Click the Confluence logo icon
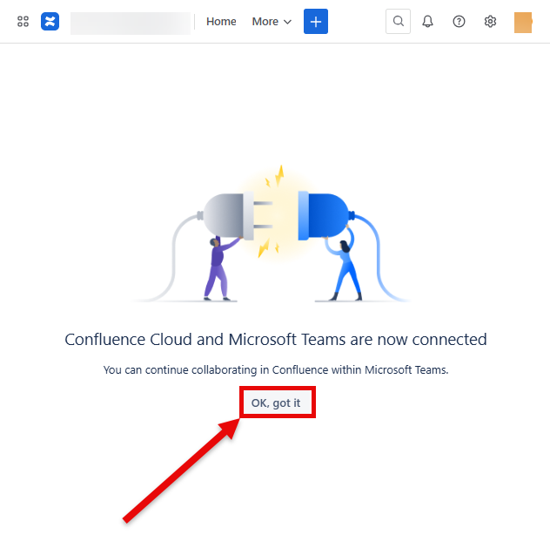Screen dimensions: 550x548 coord(50,22)
